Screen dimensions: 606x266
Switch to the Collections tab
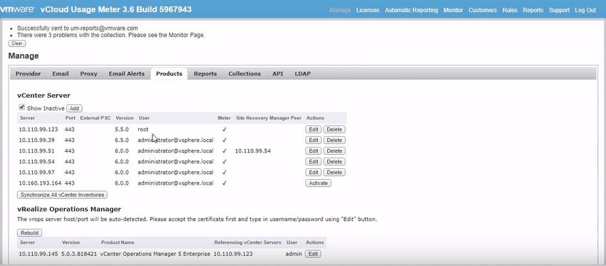click(x=245, y=73)
